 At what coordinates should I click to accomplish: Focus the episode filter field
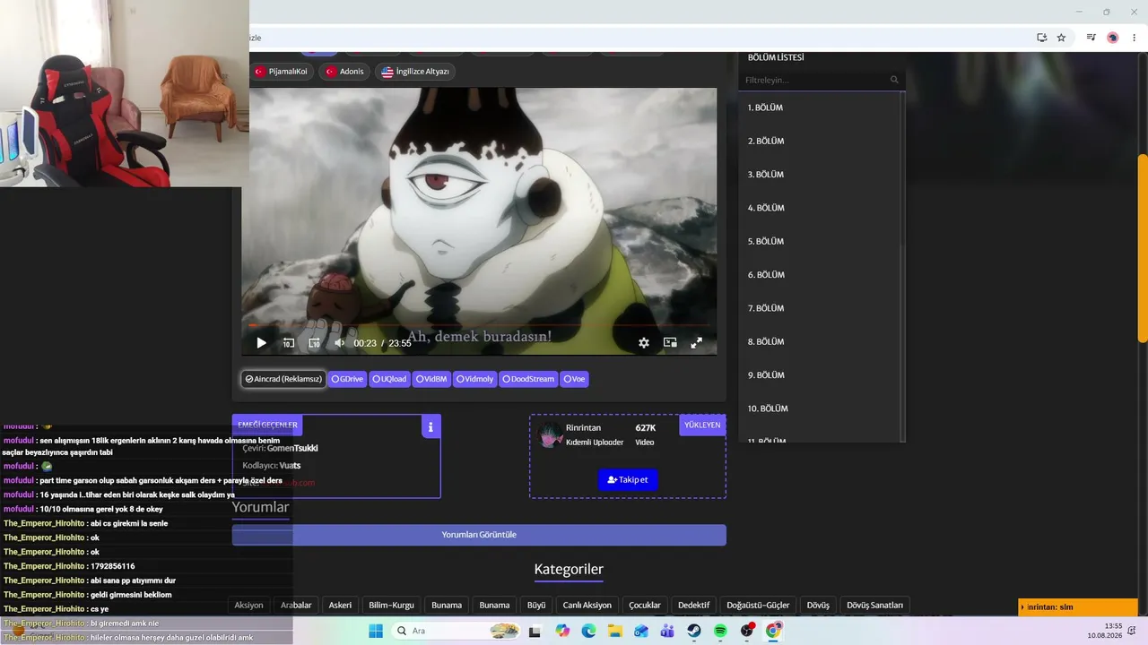[813, 80]
